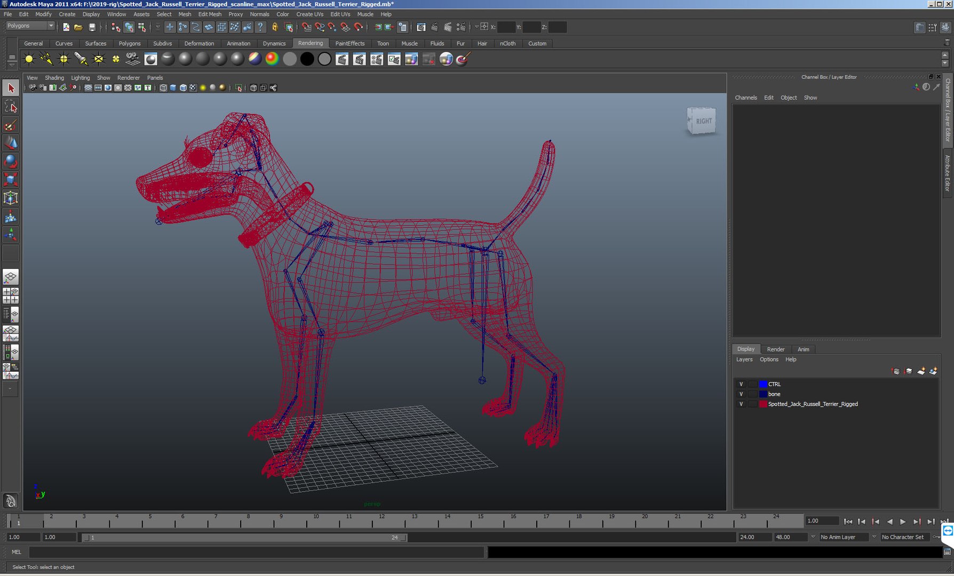Select the ramp shader colorful sphere icon

[272, 59]
